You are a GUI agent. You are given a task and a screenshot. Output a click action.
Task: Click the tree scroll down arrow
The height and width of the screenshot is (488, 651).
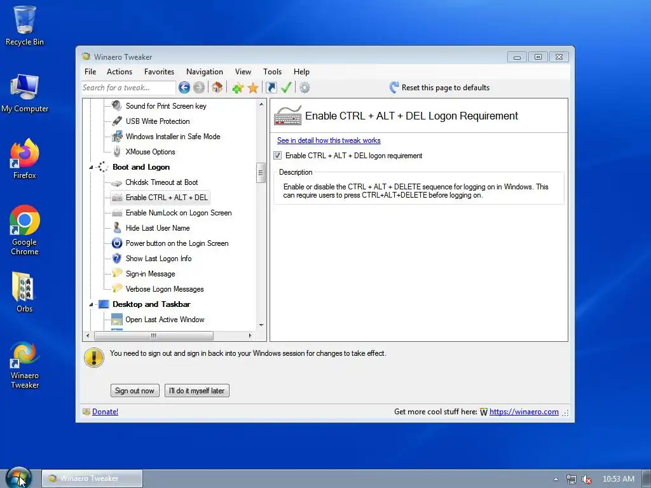point(261,325)
